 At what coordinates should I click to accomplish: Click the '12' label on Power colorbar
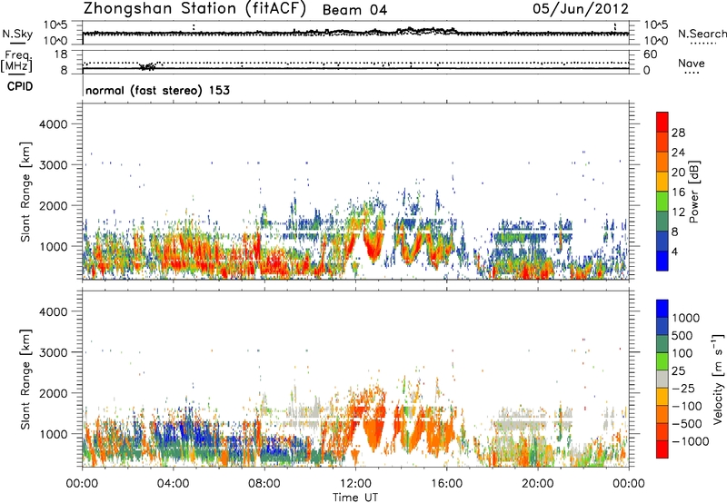678,212
